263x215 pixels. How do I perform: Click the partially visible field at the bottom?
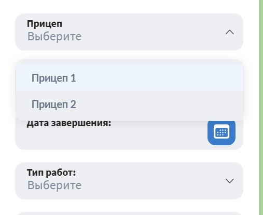pyautogui.click(x=129, y=213)
